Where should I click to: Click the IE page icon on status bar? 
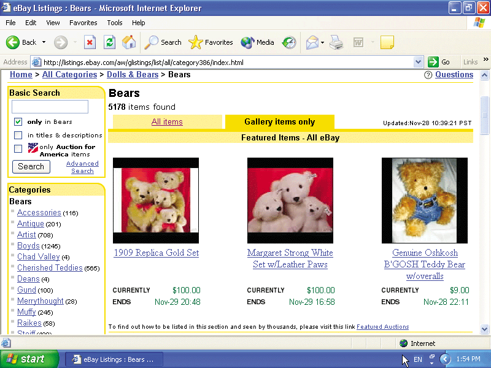point(6,343)
